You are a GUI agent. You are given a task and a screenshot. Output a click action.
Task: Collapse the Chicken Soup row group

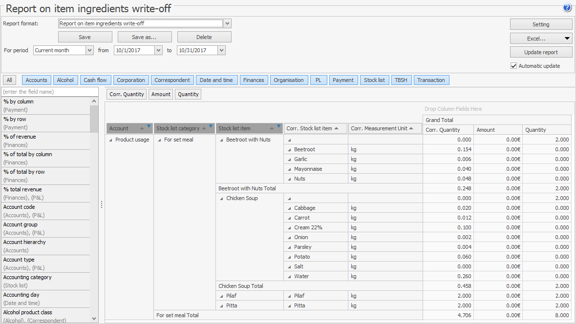click(x=222, y=199)
